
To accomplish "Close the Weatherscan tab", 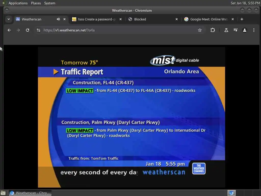I will (64, 19).
